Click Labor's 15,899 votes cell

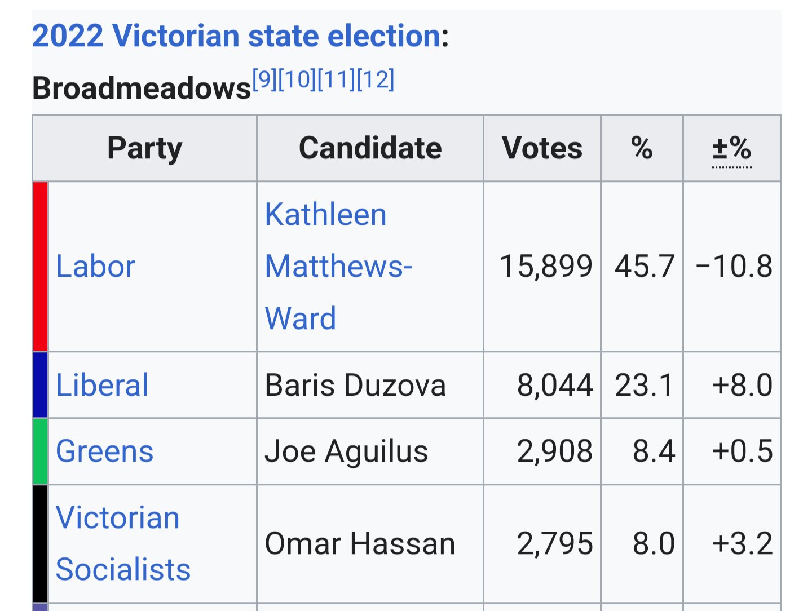pyautogui.click(x=545, y=266)
